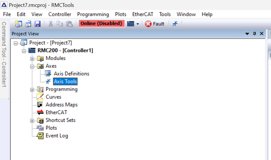
Task: Open the Tools menu
Action: (x=165, y=14)
